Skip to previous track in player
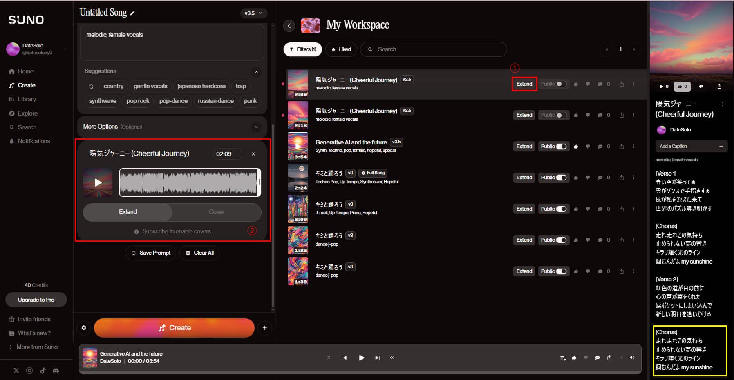This screenshot has width=734, height=380. [x=344, y=358]
